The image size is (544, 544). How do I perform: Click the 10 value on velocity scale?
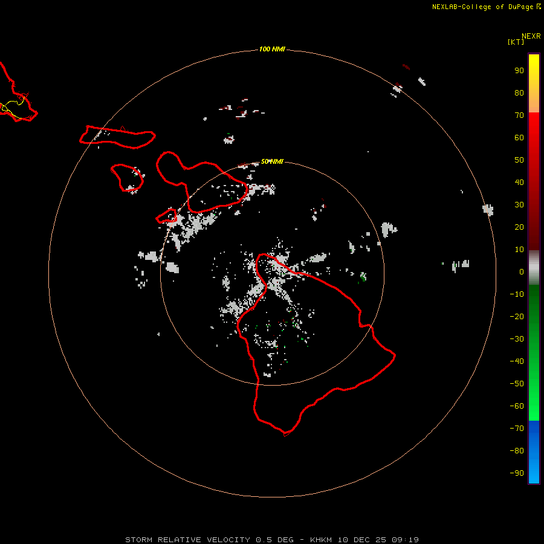pyautogui.click(x=519, y=250)
